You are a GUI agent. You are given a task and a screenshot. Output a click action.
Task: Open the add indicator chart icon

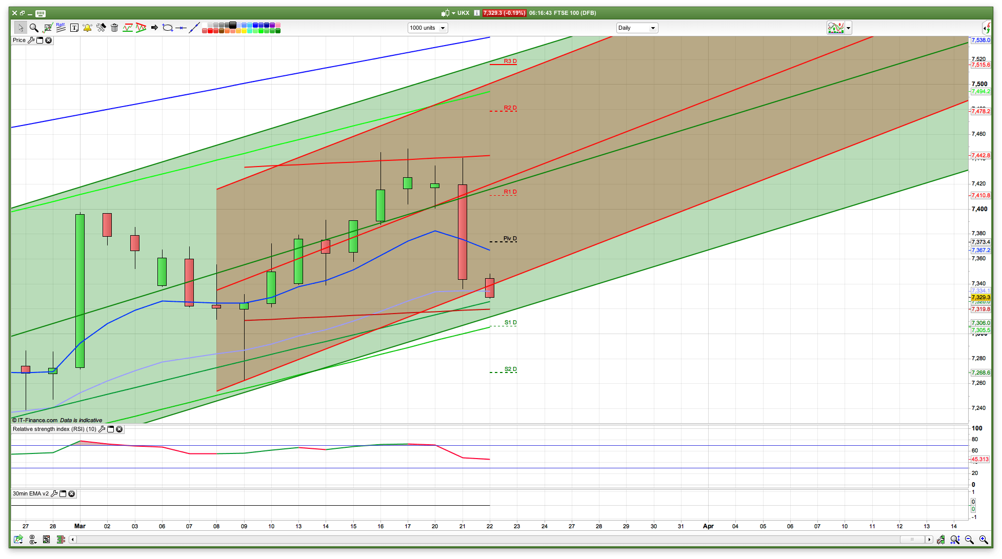click(x=835, y=28)
